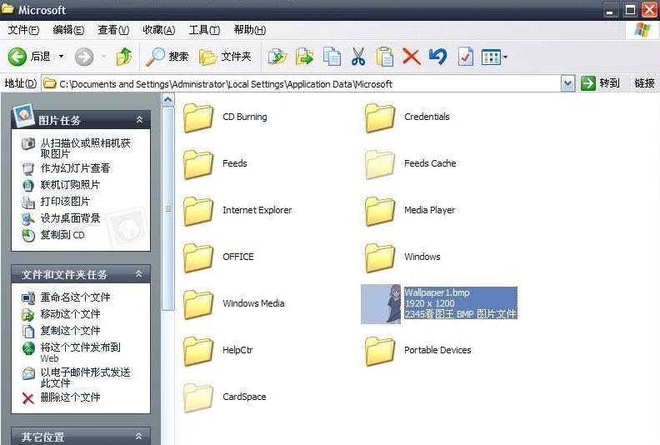The width and height of the screenshot is (660, 445).
Task: Open the Search (搜索) pane
Action: (x=167, y=57)
